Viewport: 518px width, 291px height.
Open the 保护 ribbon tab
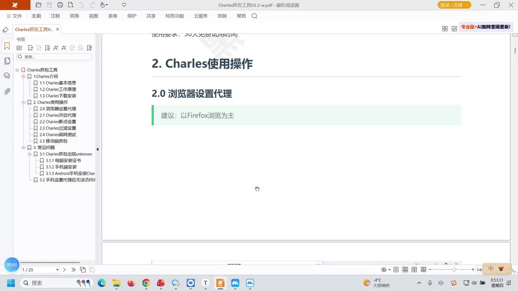pyautogui.click(x=132, y=16)
